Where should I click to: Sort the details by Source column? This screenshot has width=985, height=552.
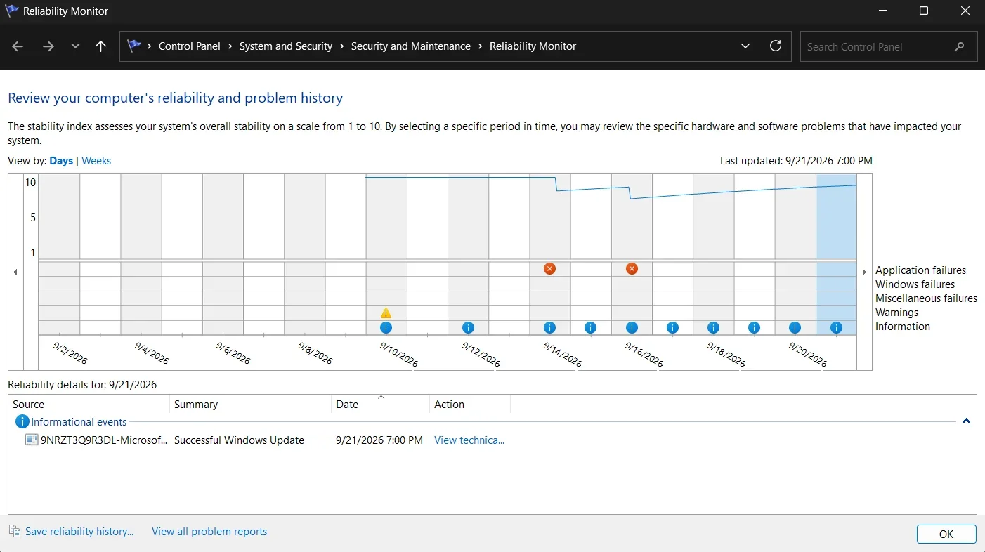click(x=89, y=405)
